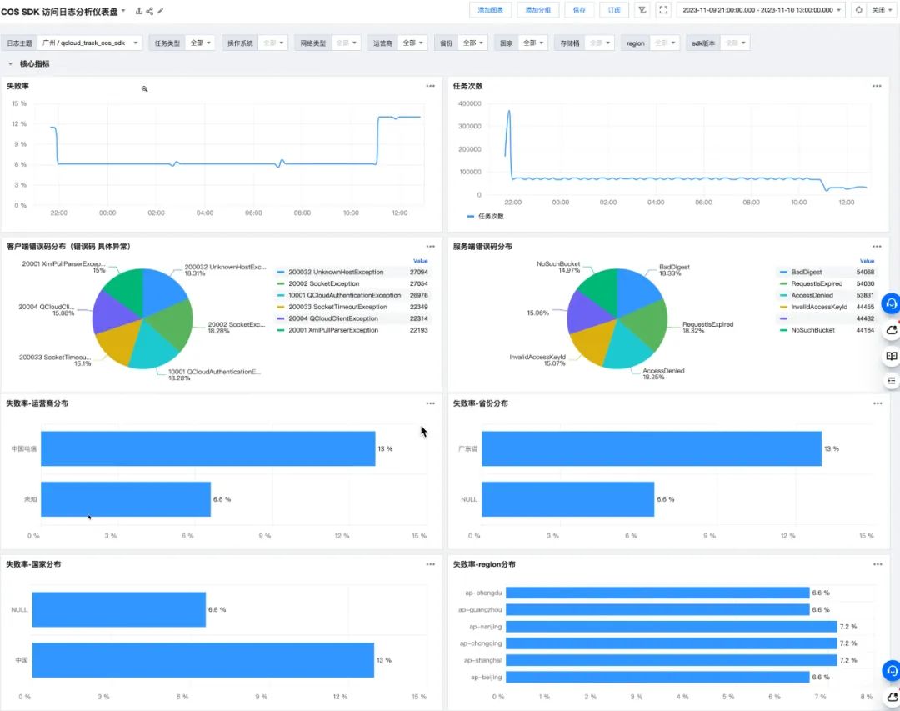Viewport: 900px width, 711px height.
Task: Open the more menu of the 任务次数 panel
Action: click(x=877, y=86)
